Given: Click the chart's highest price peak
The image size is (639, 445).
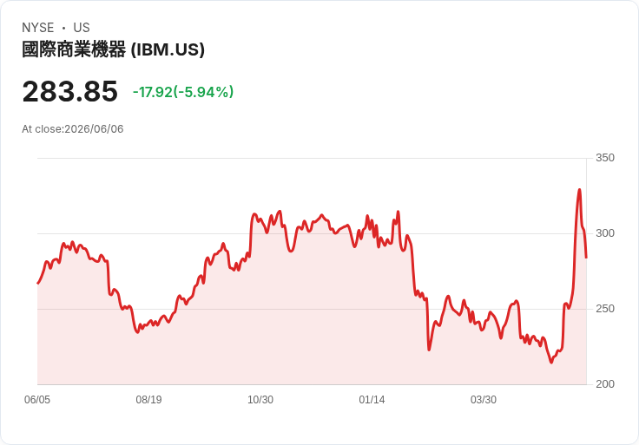Looking at the screenshot, I should click(x=579, y=190).
